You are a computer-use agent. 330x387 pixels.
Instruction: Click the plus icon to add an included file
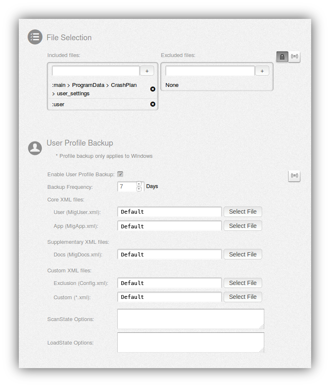click(147, 71)
